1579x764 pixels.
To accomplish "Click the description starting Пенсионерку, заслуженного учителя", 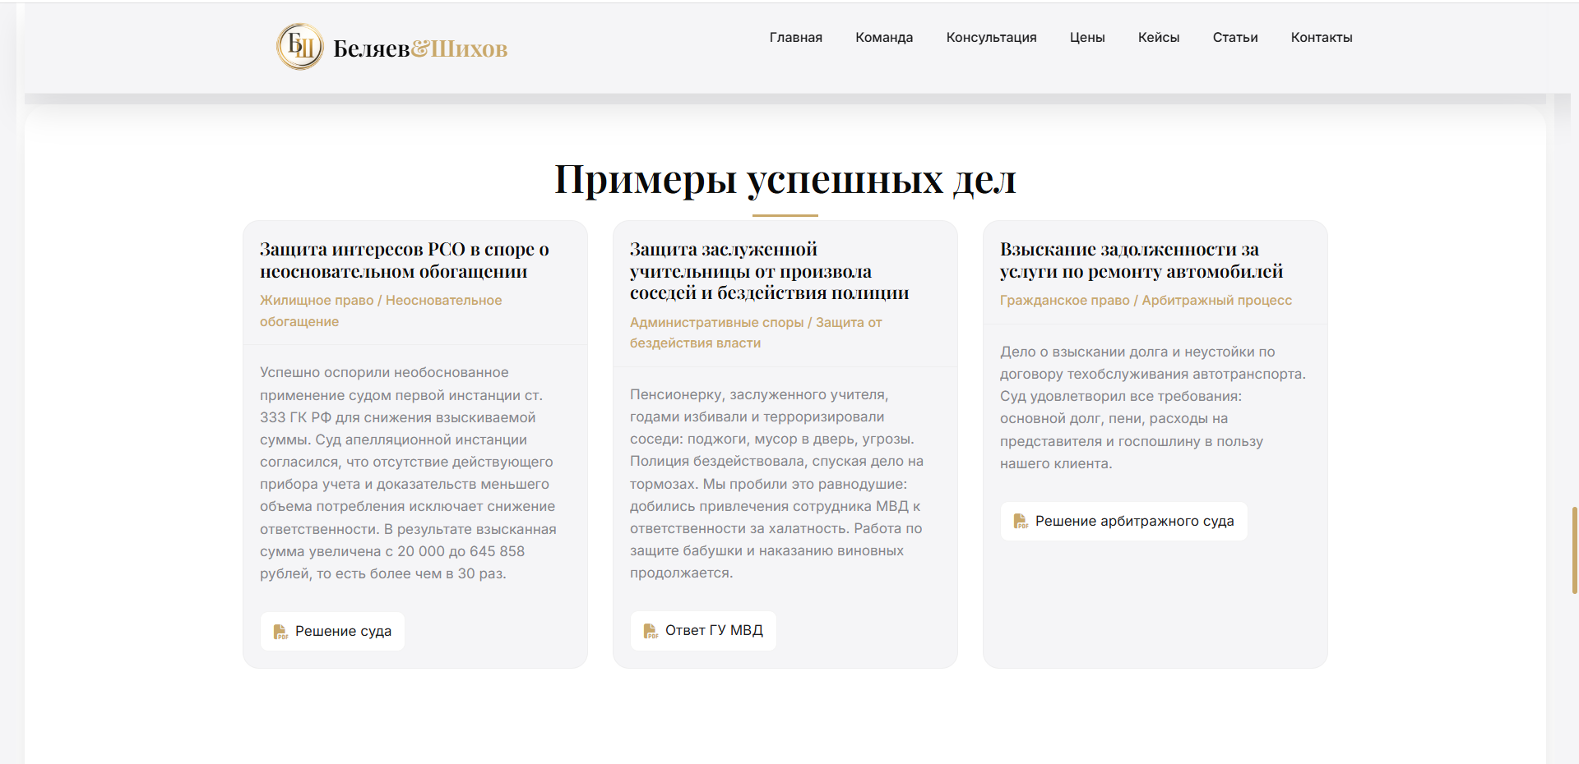I will point(777,484).
